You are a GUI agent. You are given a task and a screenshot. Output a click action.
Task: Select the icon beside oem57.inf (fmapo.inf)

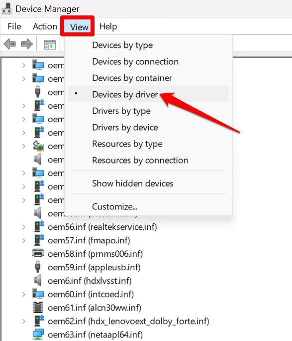coord(39,240)
